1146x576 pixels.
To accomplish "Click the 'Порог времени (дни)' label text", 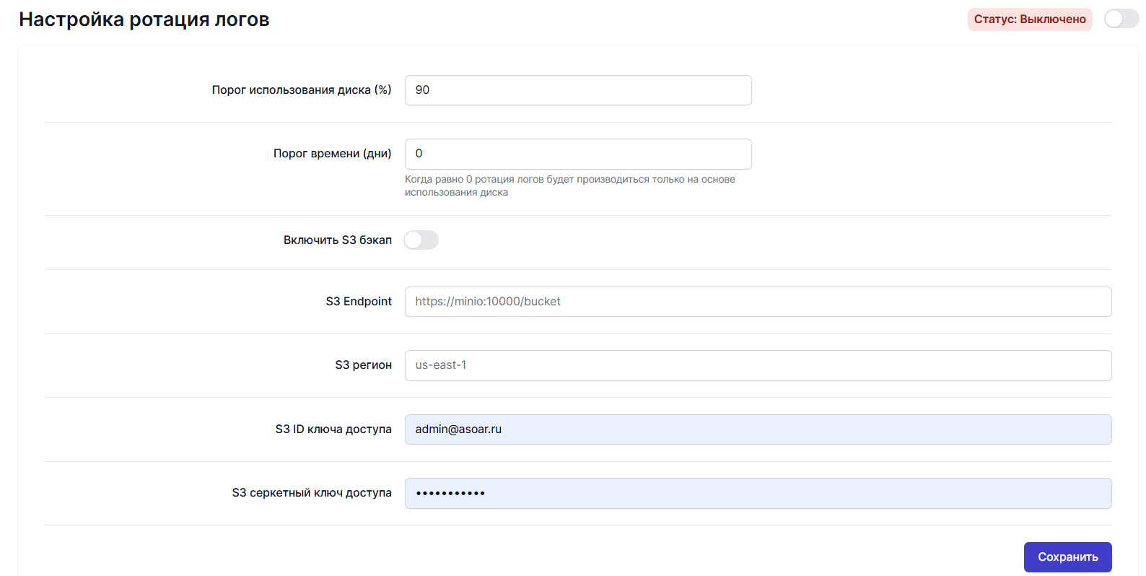I will (x=332, y=154).
